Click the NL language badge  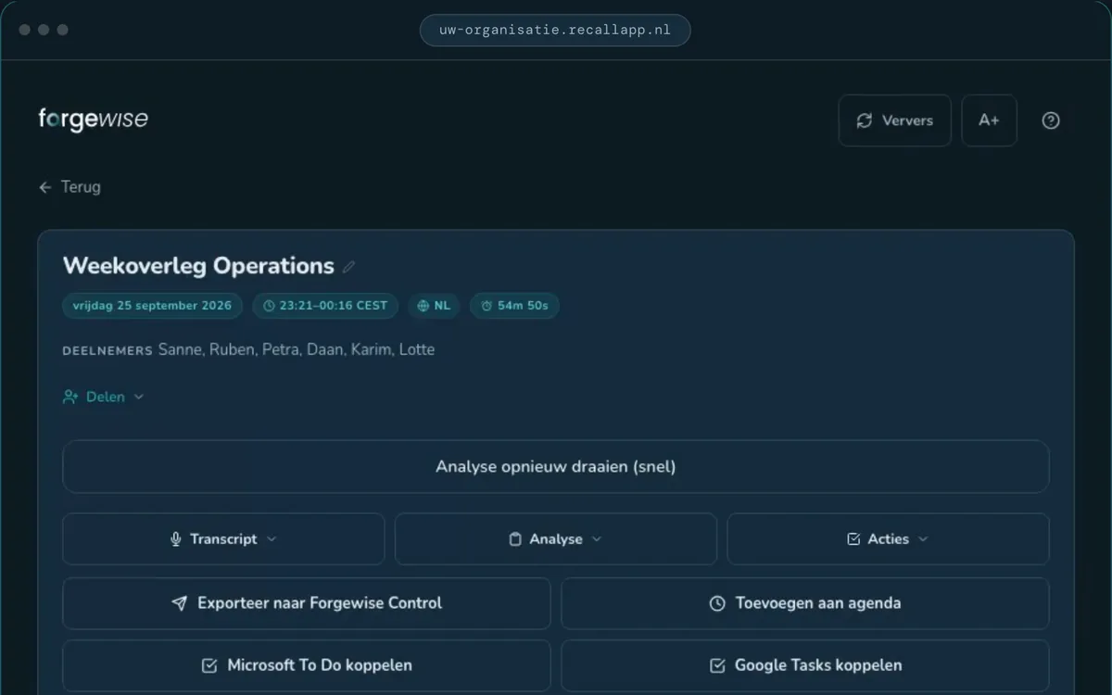[434, 306]
